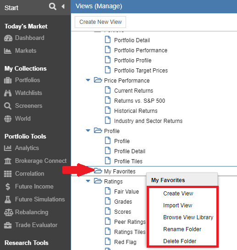237x250 pixels.
Task: Select the My Favorites folder
Action: point(120,171)
